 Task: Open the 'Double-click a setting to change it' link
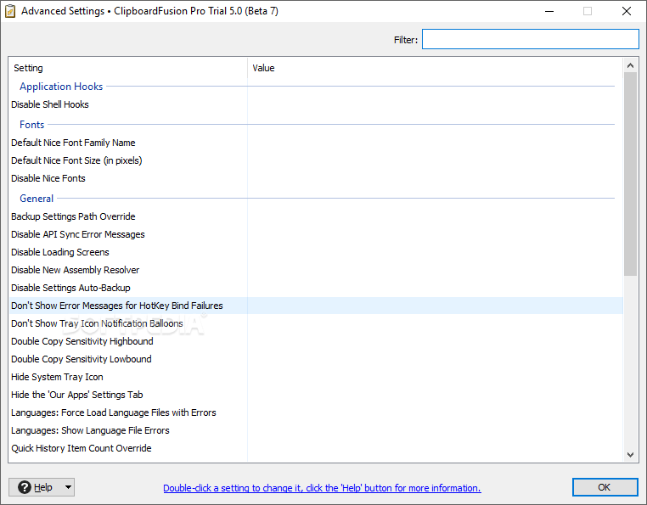(x=322, y=488)
